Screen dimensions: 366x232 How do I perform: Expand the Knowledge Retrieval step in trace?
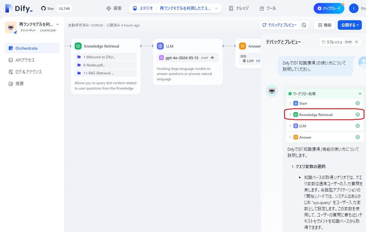(290, 115)
